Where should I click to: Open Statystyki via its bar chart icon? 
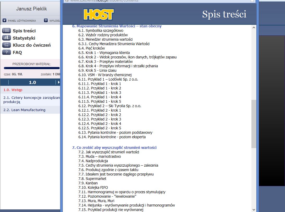(x=6, y=38)
